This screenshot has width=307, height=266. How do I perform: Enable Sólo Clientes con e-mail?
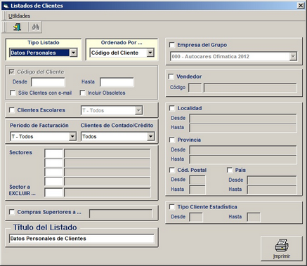coord(13,93)
